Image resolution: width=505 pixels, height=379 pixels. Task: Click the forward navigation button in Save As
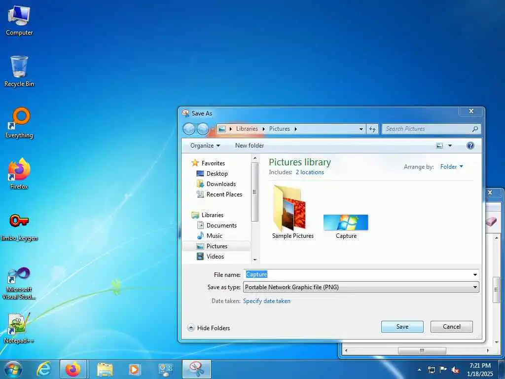pos(203,129)
